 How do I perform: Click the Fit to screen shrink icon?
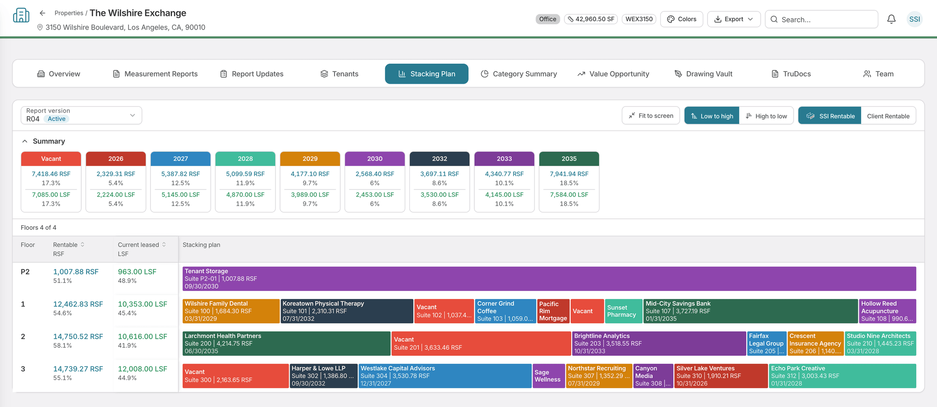click(x=632, y=116)
